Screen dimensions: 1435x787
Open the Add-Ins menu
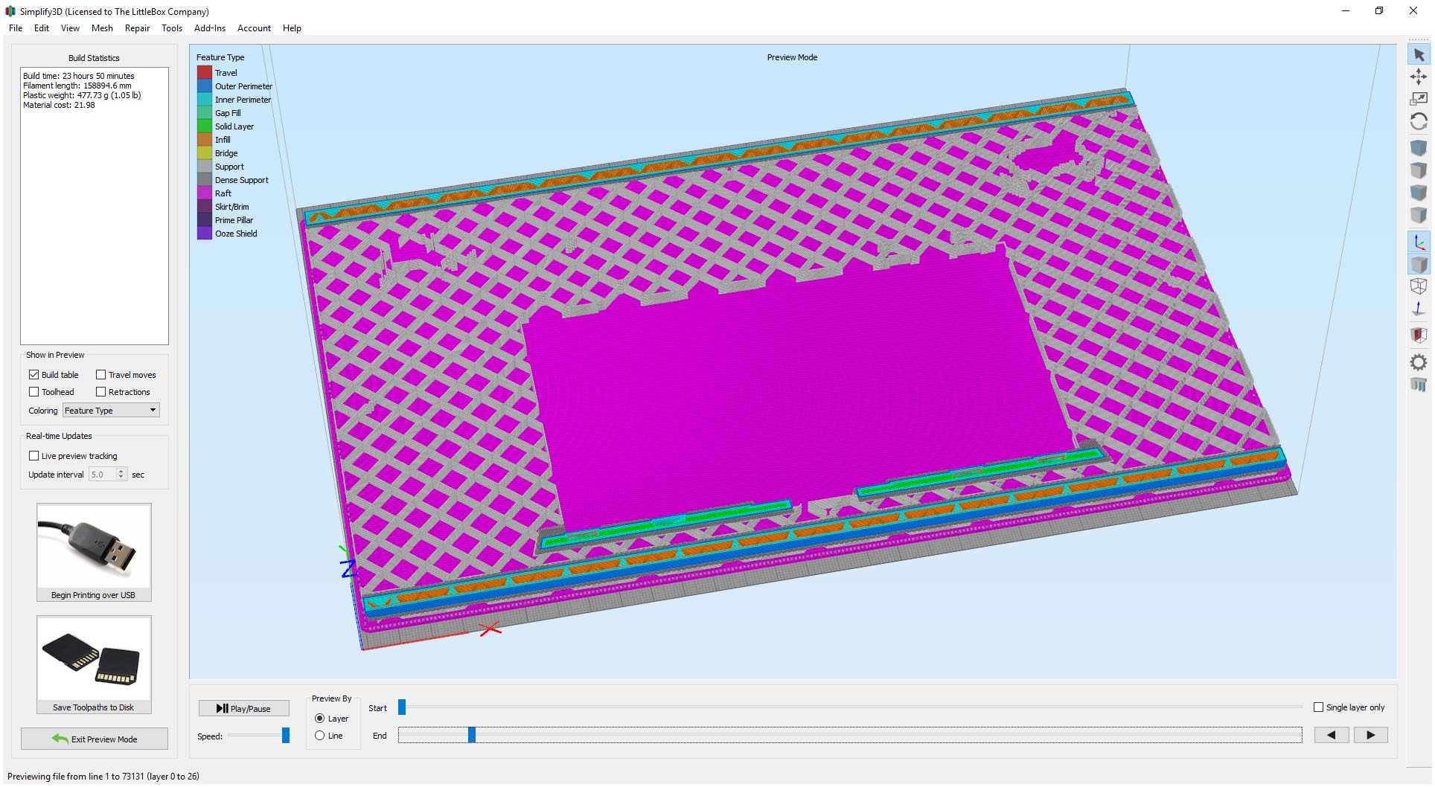(210, 28)
